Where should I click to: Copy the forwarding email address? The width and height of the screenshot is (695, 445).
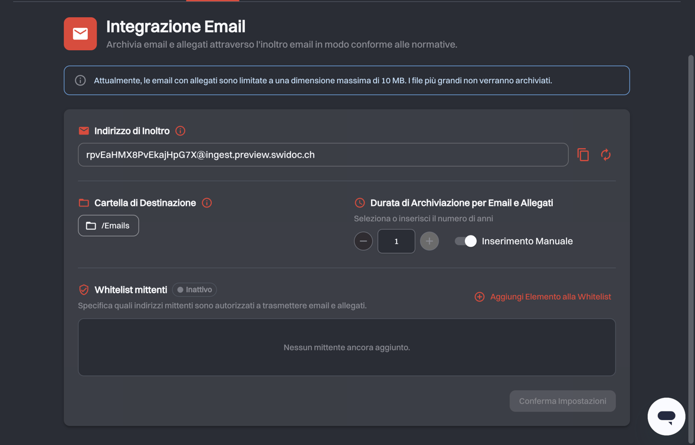click(583, 155)
